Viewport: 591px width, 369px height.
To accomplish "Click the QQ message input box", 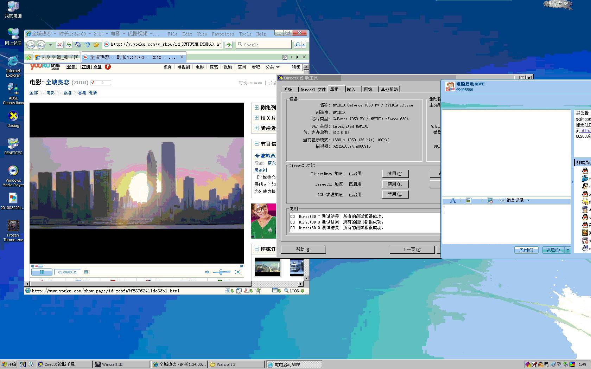I will [506, 224].
